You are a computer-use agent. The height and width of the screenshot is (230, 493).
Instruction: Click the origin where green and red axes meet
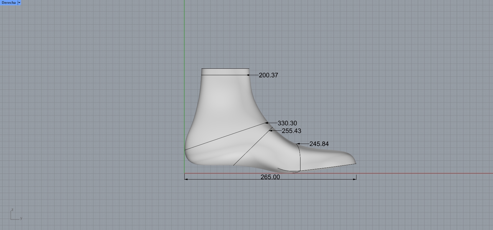tap(185, 173)
